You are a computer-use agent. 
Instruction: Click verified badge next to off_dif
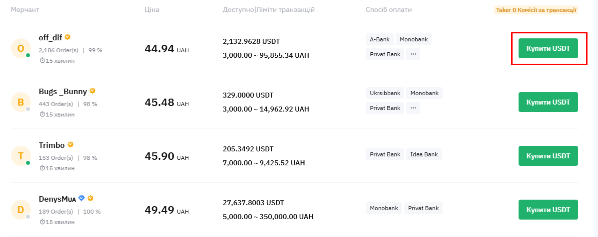coord(67,37)
